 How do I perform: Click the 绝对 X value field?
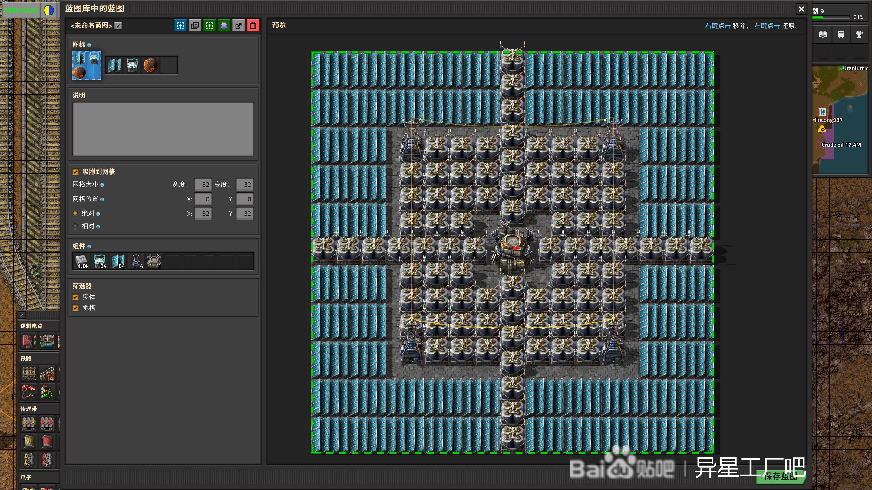[x=203, y=213]
